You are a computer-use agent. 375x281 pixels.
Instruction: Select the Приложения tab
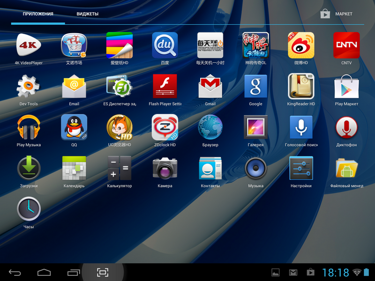[38, 14]
